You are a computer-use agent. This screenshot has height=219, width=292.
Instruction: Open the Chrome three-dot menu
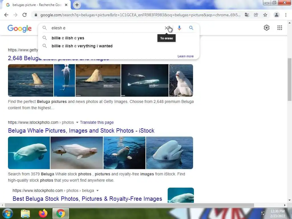[x=286, y=15]
